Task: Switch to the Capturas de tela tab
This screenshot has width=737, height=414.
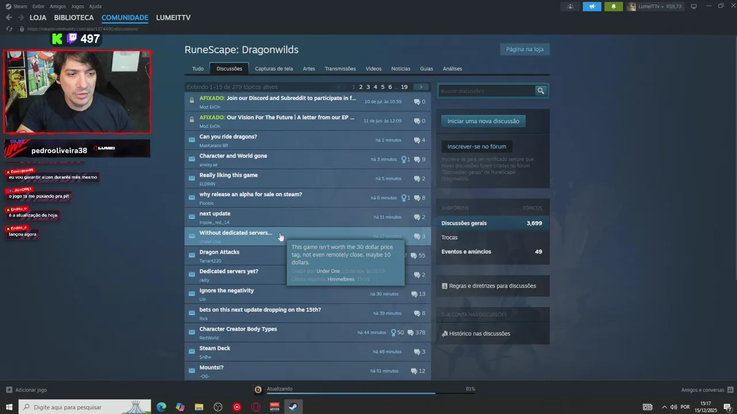Action: tap(274, 68)
